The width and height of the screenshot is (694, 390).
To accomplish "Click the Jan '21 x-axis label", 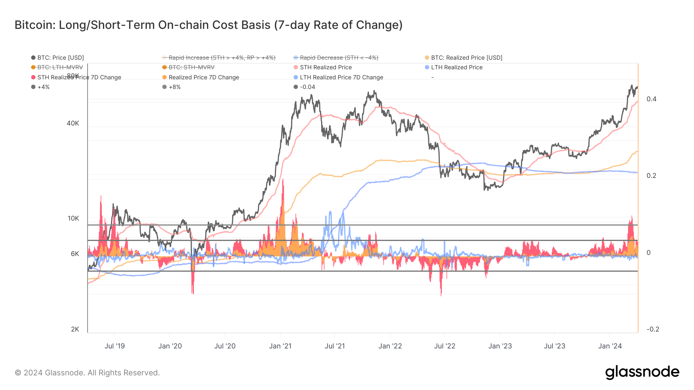I will pyautogui.click(x=280, y=346).
